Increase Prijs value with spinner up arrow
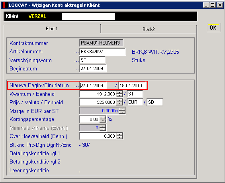 point(119,101)
